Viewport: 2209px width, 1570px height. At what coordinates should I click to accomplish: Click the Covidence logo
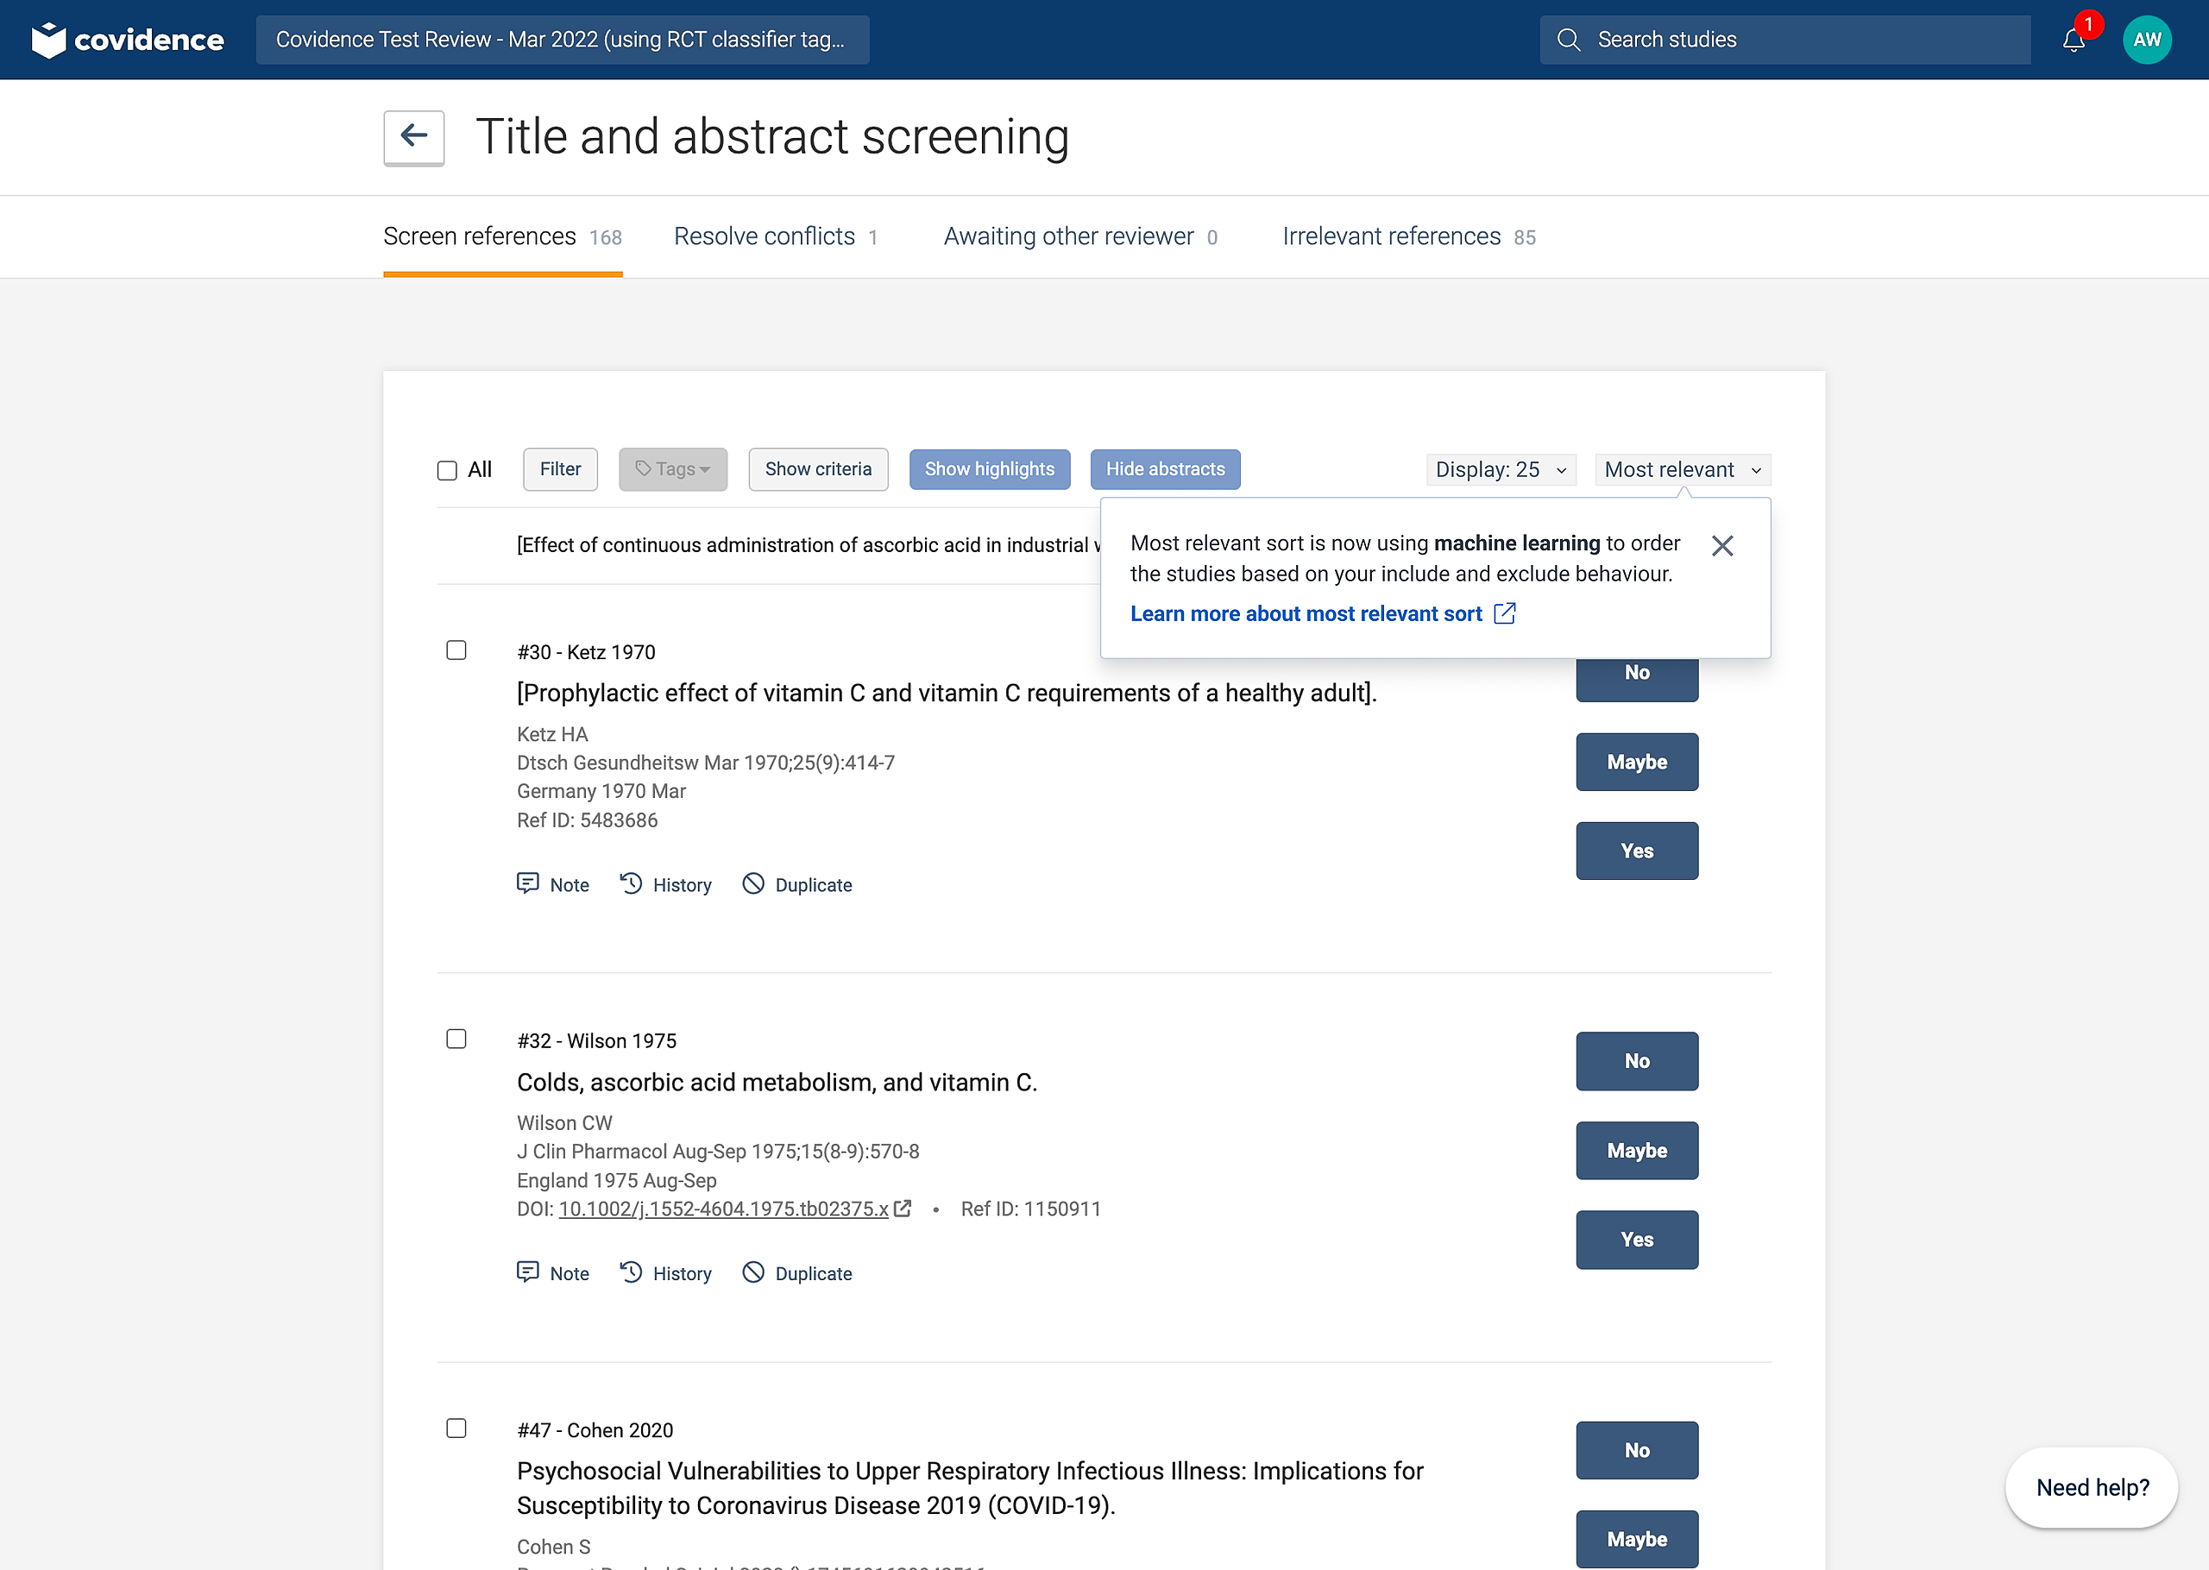128,40
